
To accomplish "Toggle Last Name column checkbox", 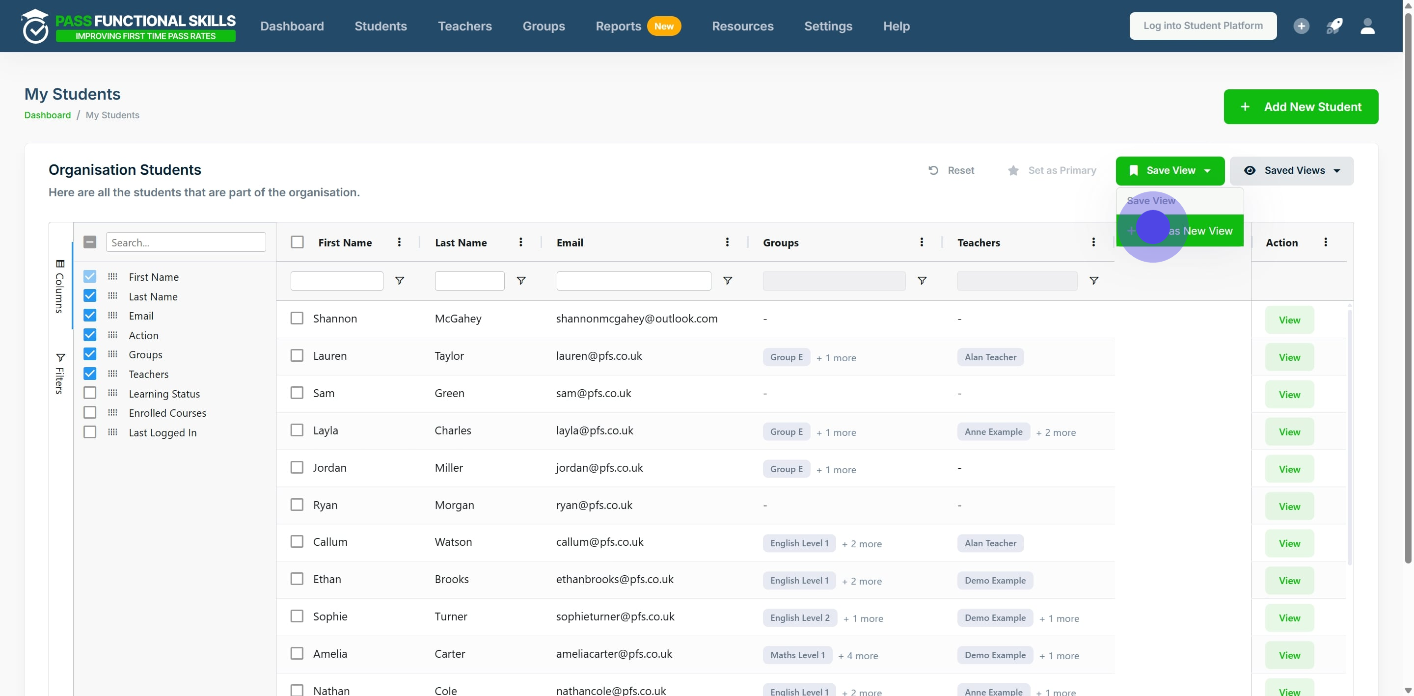I will tap(89, 296).
